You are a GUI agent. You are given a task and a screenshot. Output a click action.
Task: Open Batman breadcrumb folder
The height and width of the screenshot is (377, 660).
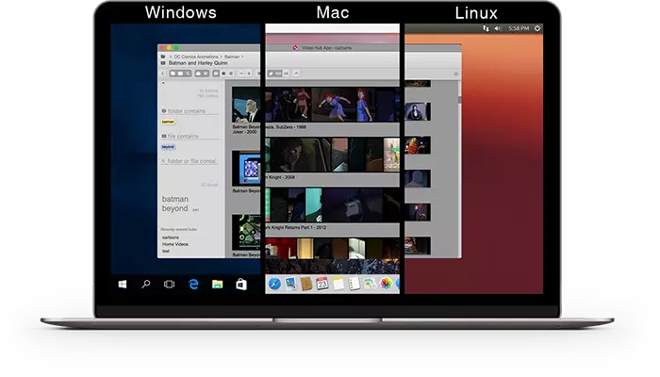[232, 57]
